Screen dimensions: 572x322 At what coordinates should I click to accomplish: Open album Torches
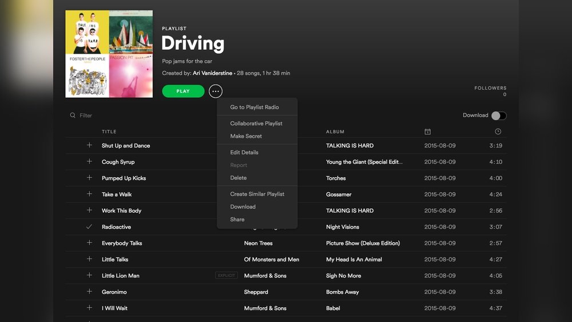336,178
